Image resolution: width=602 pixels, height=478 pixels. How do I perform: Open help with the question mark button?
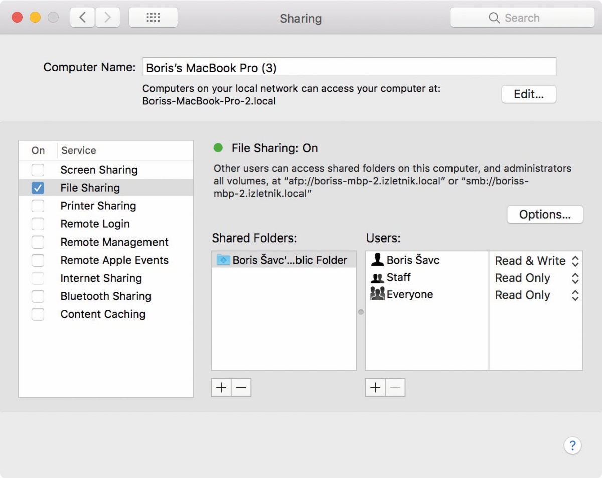coord(572,445)
